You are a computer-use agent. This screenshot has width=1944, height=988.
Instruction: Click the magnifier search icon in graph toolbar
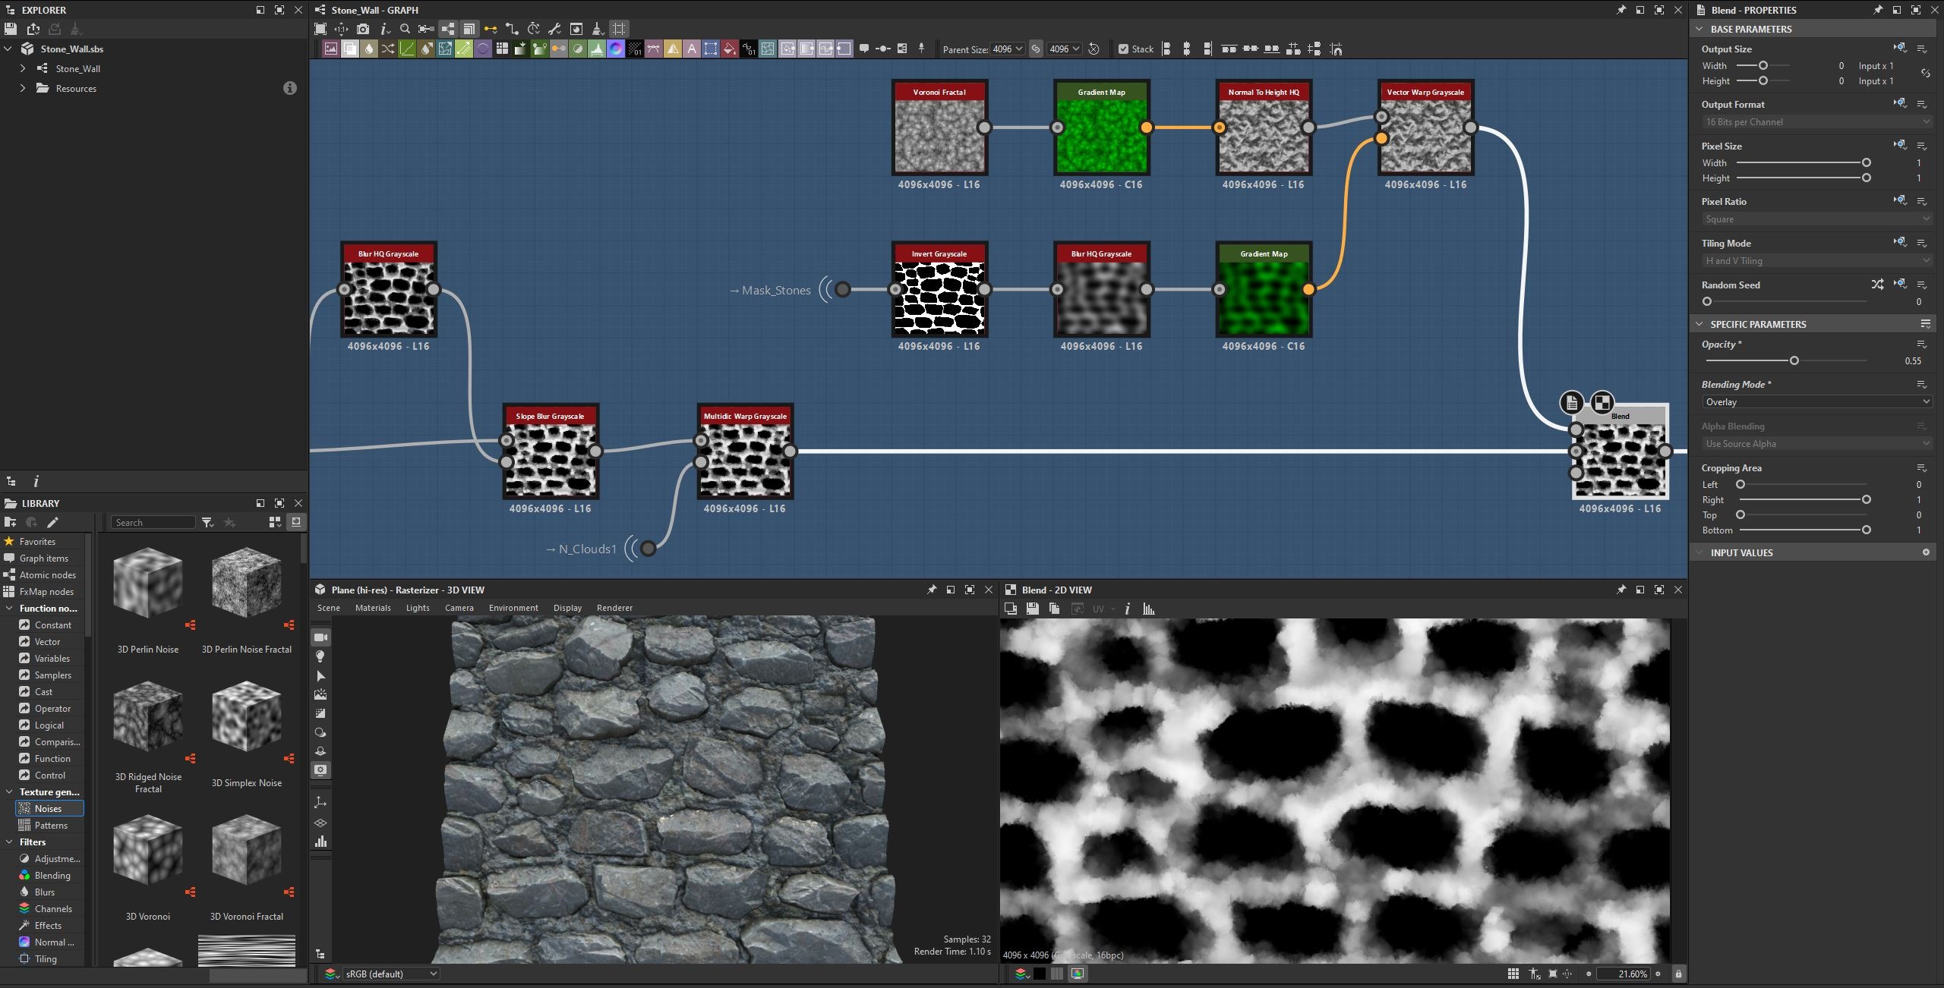405,29
